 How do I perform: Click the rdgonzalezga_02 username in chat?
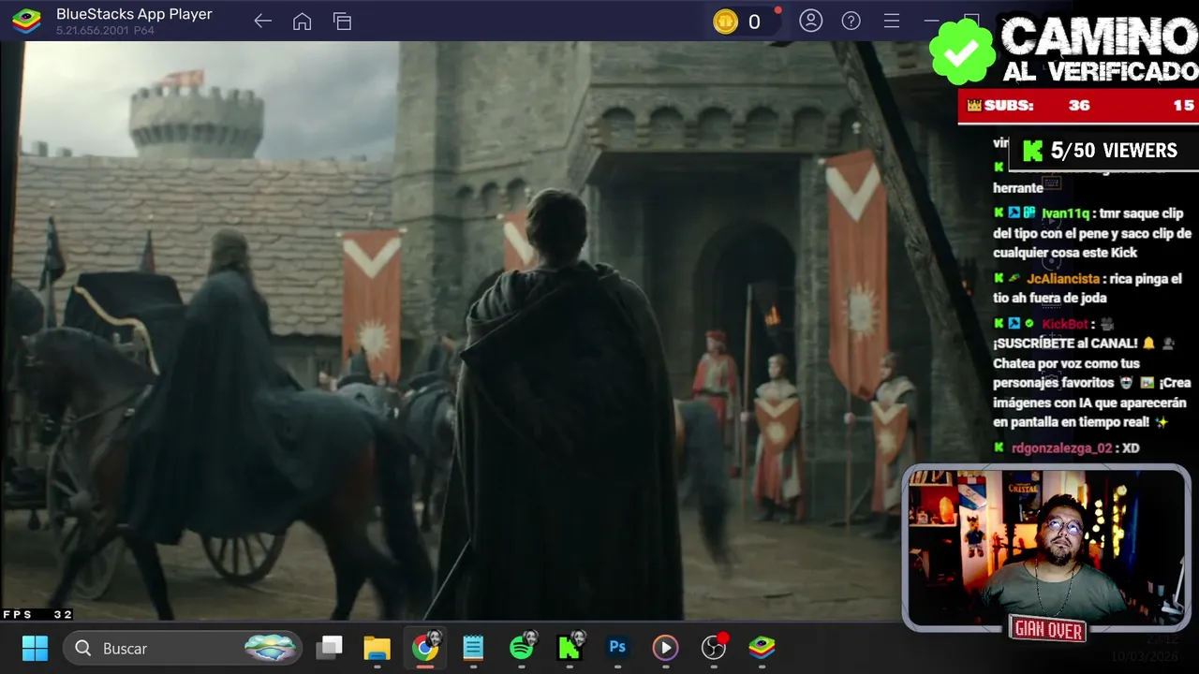(1062, 448)
